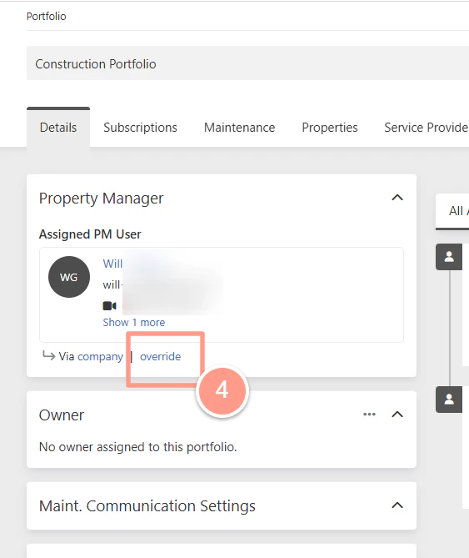Click the Portfolio breadcrumb label
Viewport: 469px width, 558px height.
[x=46, y=17]
